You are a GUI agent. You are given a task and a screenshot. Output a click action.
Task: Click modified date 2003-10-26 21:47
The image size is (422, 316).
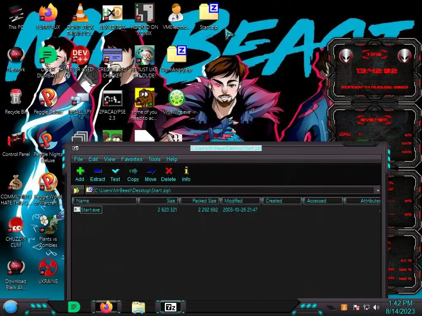pos(240,209)
